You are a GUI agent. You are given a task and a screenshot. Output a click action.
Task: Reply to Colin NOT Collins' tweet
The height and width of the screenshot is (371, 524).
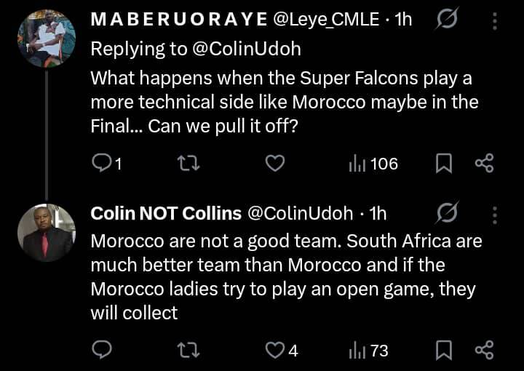pos(103,351)
